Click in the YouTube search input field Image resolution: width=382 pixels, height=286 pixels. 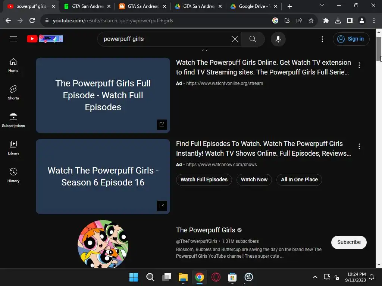click(x=166, y=39)
